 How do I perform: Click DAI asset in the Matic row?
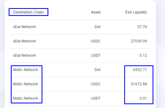coord(97,70)
